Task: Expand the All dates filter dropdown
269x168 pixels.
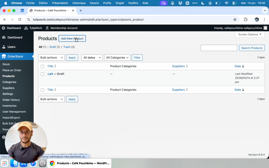Action: [92, 57]
